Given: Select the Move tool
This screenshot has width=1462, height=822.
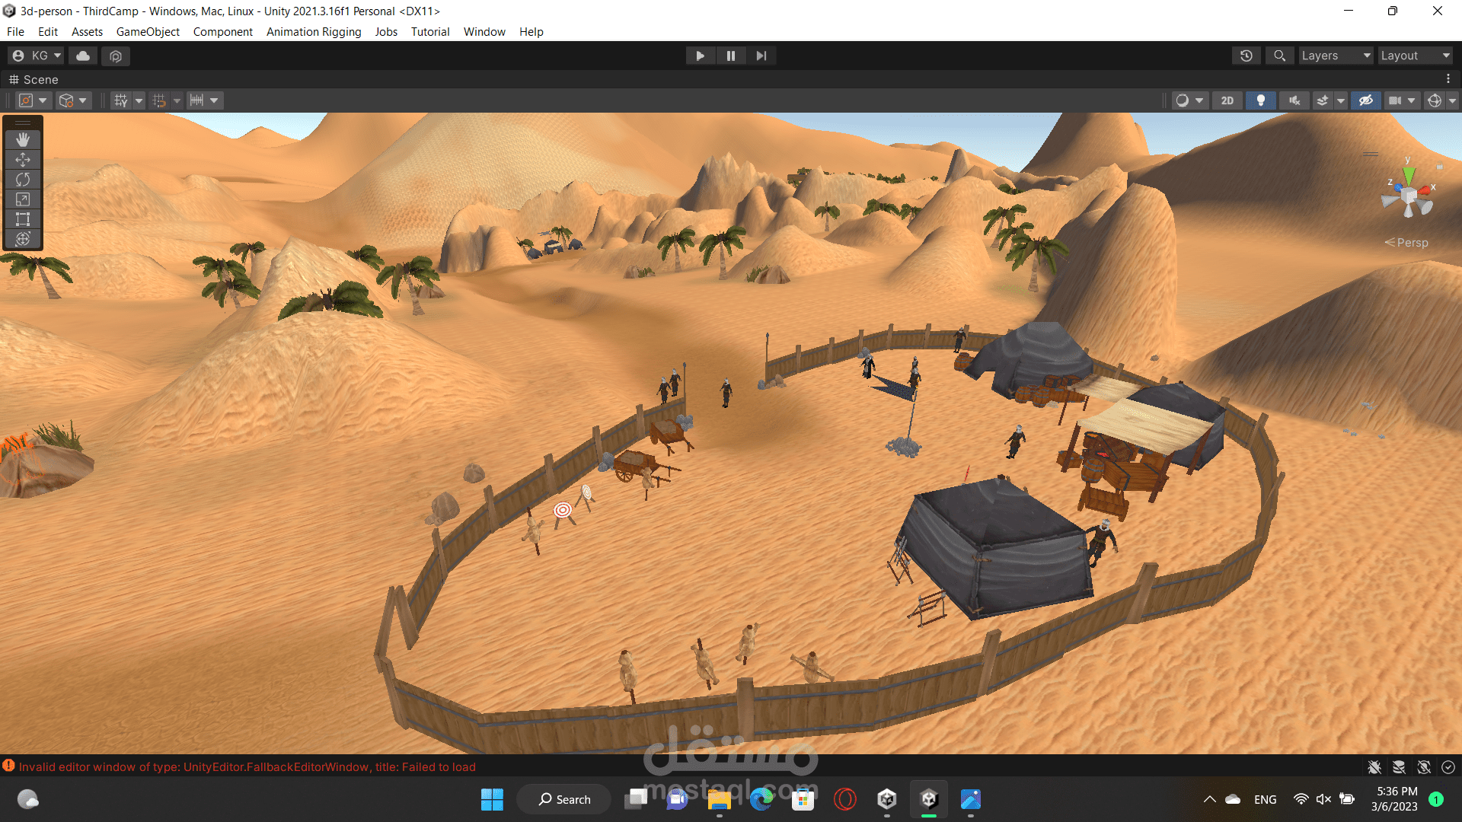Looking at the screenshot, I should pyautogui.click(x=23, y=160).
